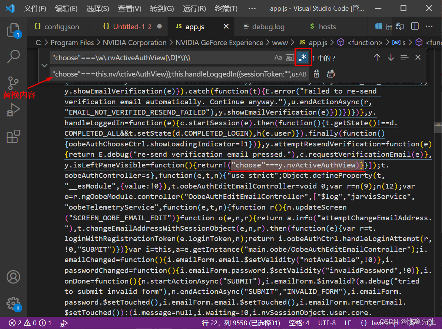Go to next match arrow
This screenshot has width=442, height=329.
tap(391, 58)
